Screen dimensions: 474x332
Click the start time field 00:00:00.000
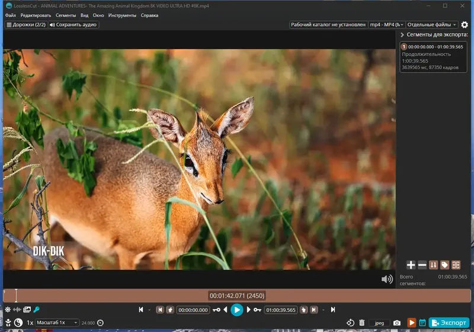[x=193, y=310]
